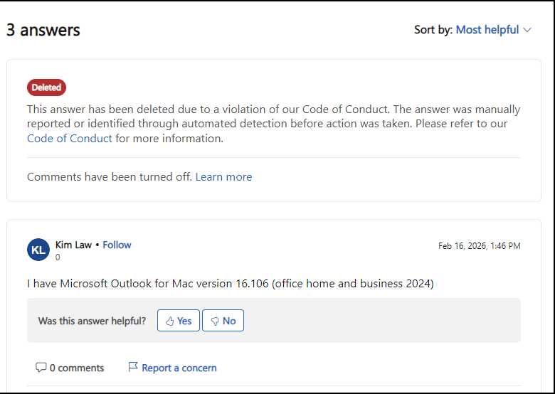Viewport: 555px width, 394px height.
Task: Click the comment bubble icon
Action: [x=41, y=368]
